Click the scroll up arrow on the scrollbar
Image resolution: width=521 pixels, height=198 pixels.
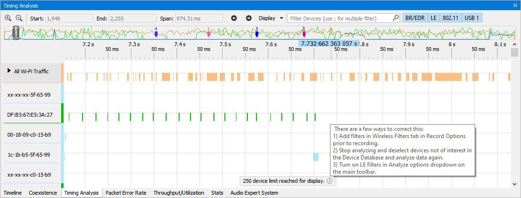coord(515,44)
